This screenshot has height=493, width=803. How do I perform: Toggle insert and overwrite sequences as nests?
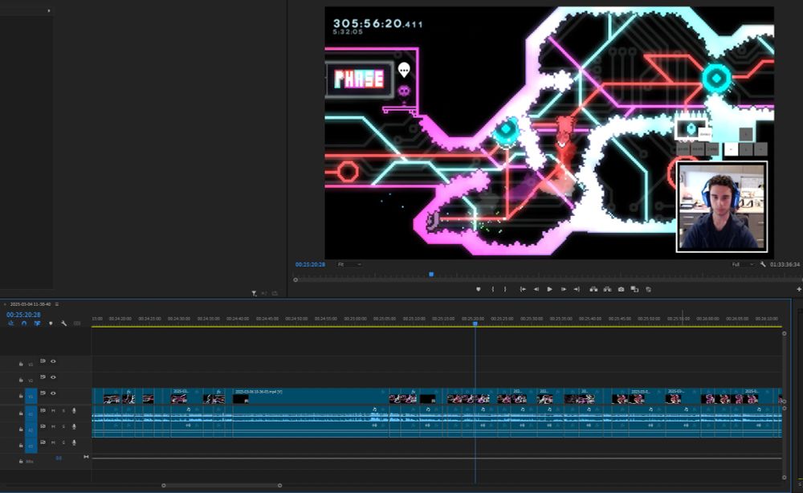click(10, 324)
